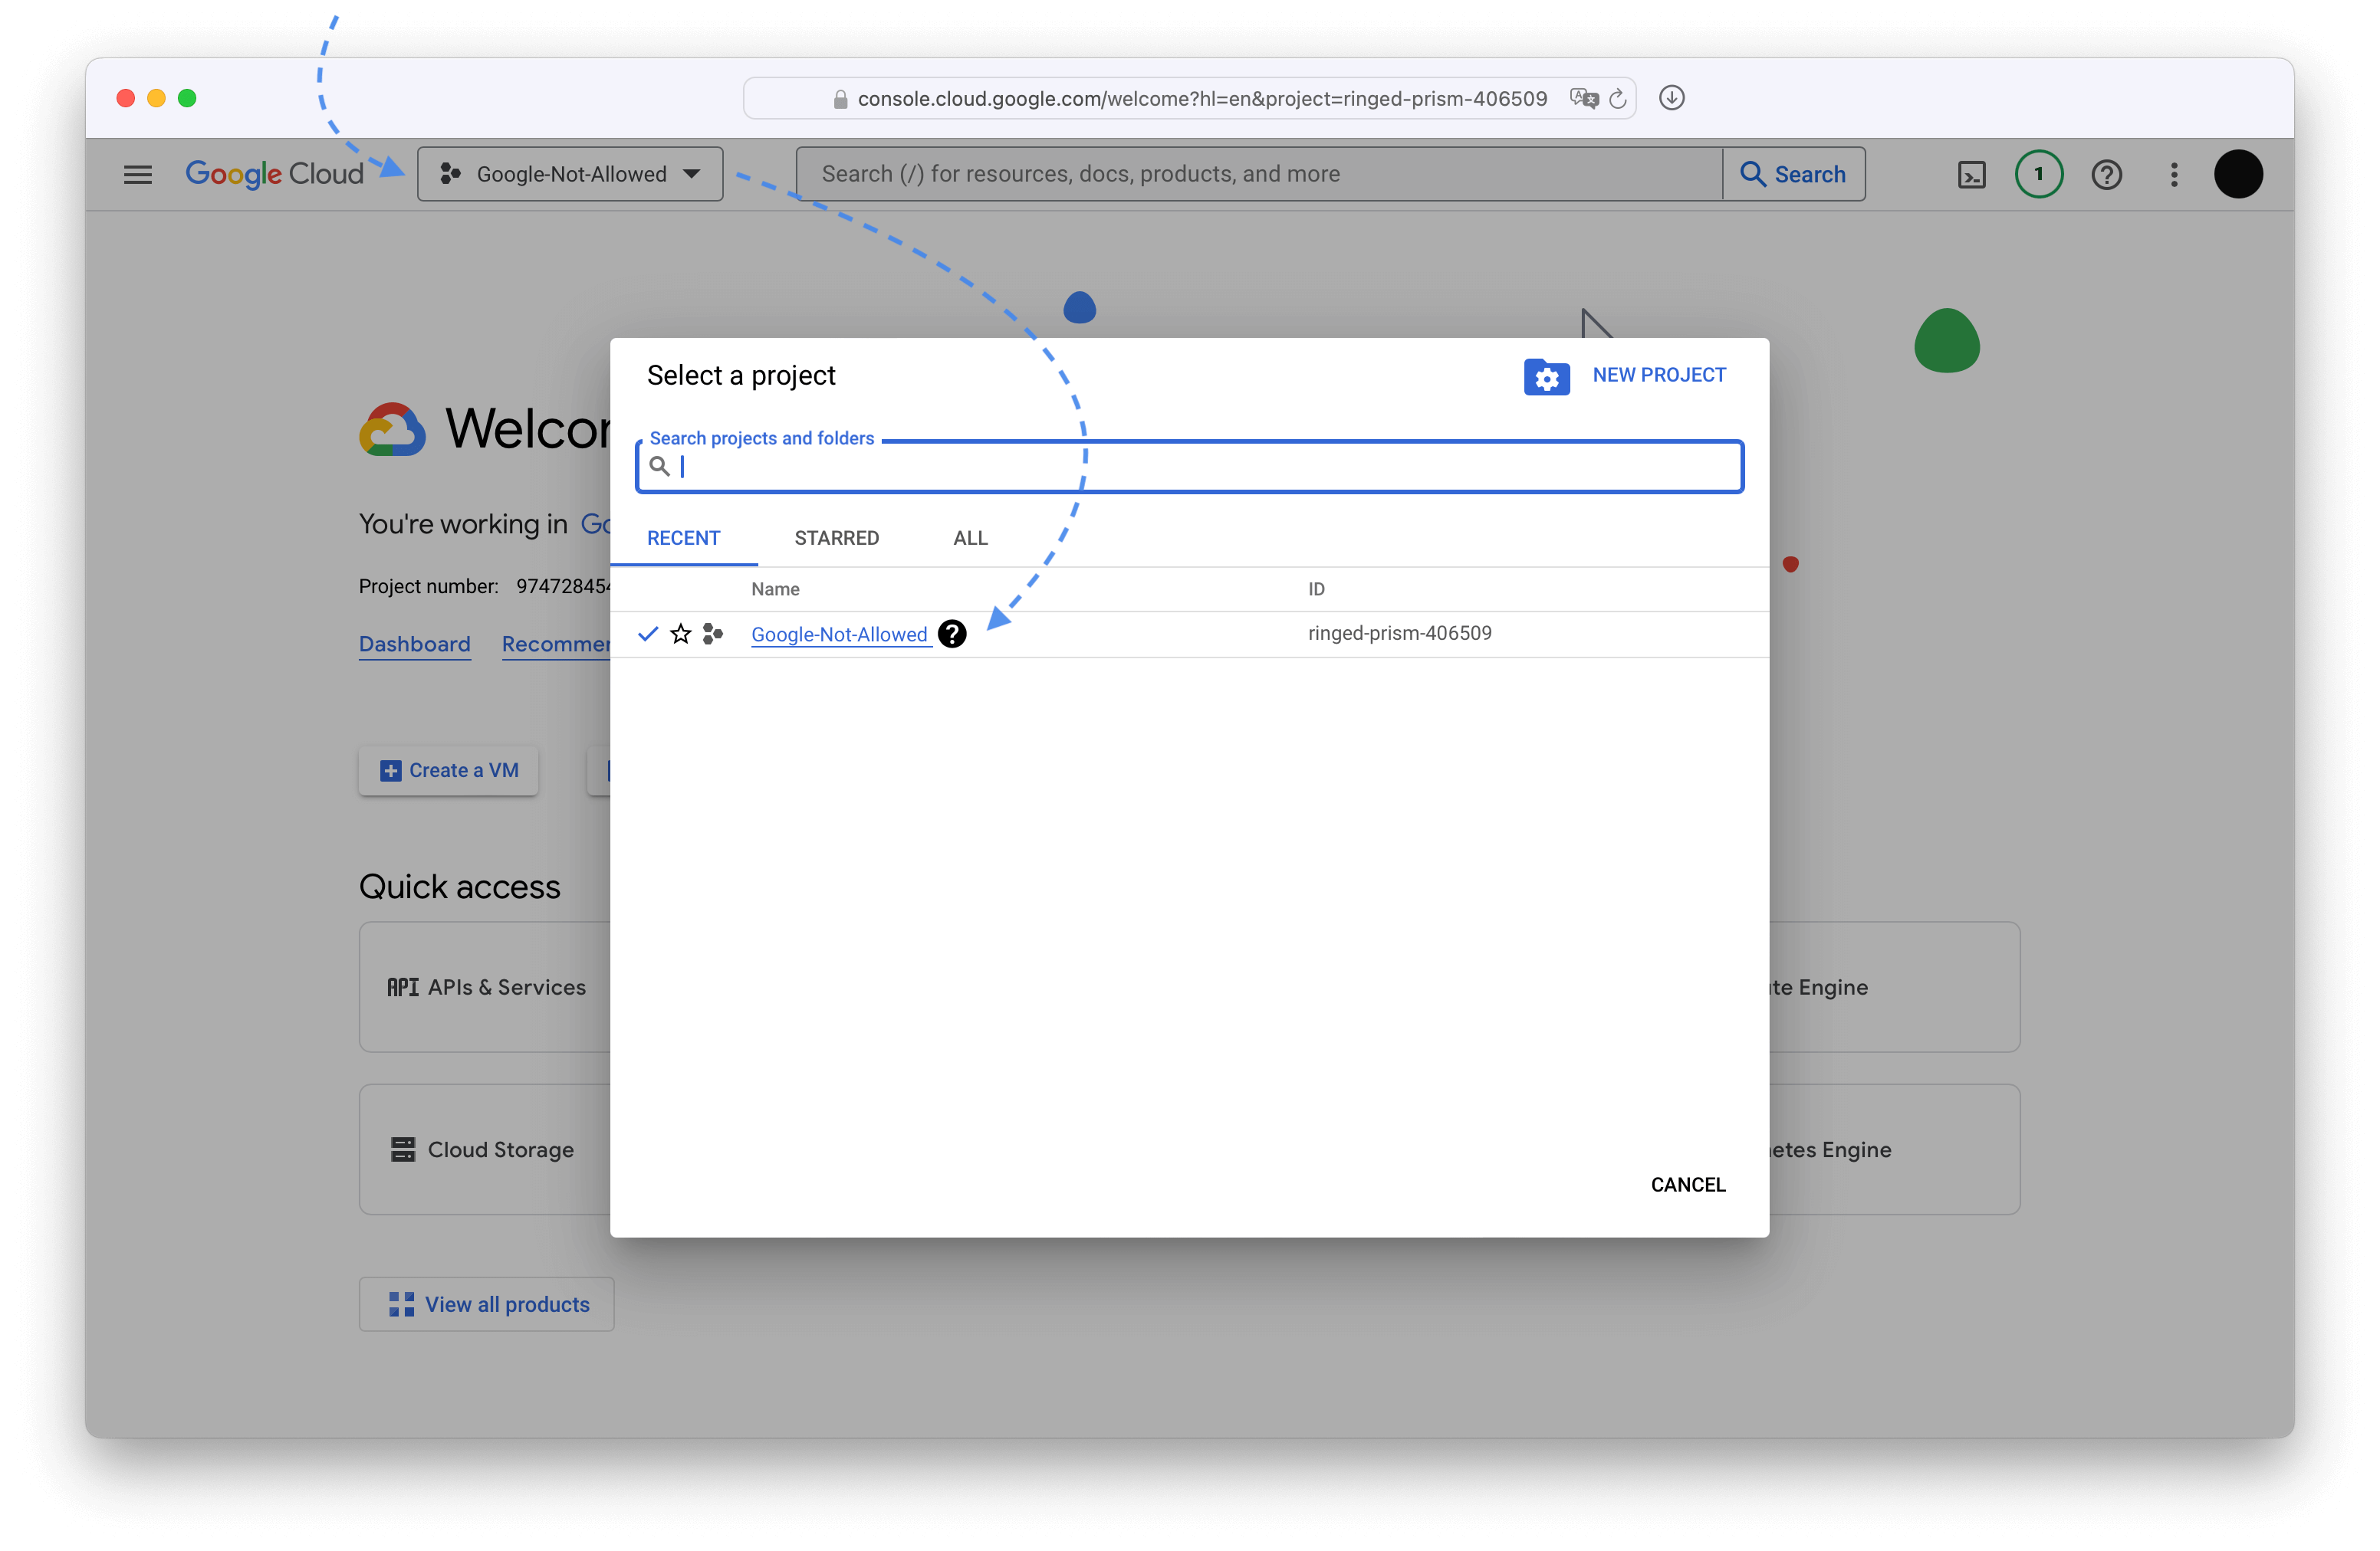The width and height of the screenshot is (2380, 1551).
Task: Focus the Search projects and folders field
Action: pyautogui.click(x=1190, y=467)
